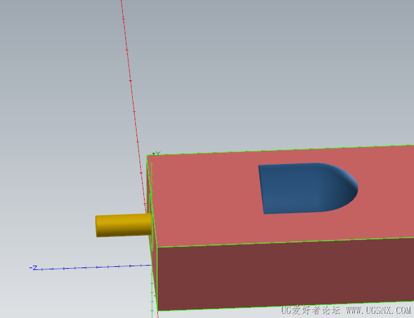Select the green back top edge of block

[x=280, y=150]
